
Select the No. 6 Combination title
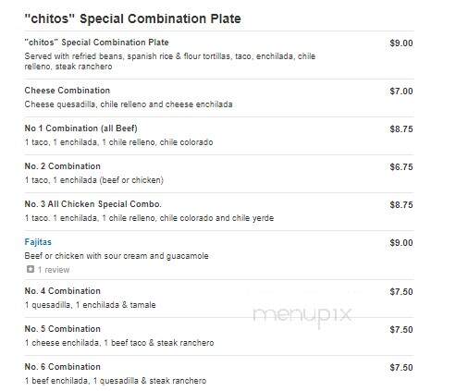[x=62, y=367]
